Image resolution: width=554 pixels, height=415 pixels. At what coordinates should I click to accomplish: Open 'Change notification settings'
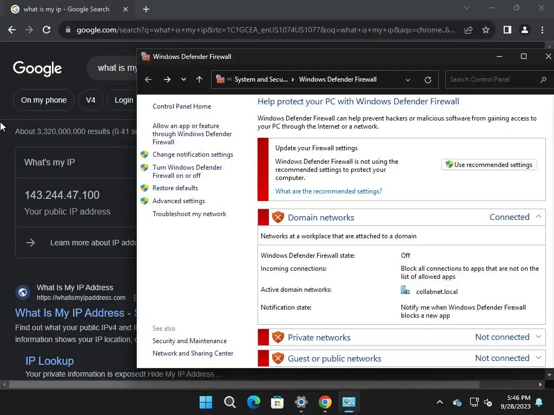193,155
